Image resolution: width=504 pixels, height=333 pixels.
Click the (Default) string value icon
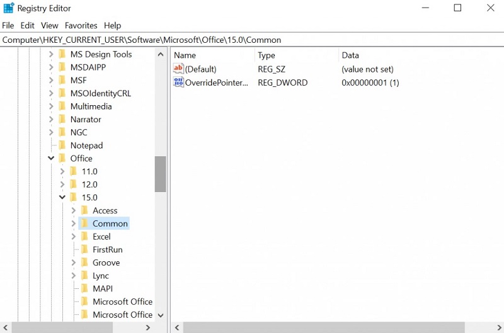click(178, 69)
